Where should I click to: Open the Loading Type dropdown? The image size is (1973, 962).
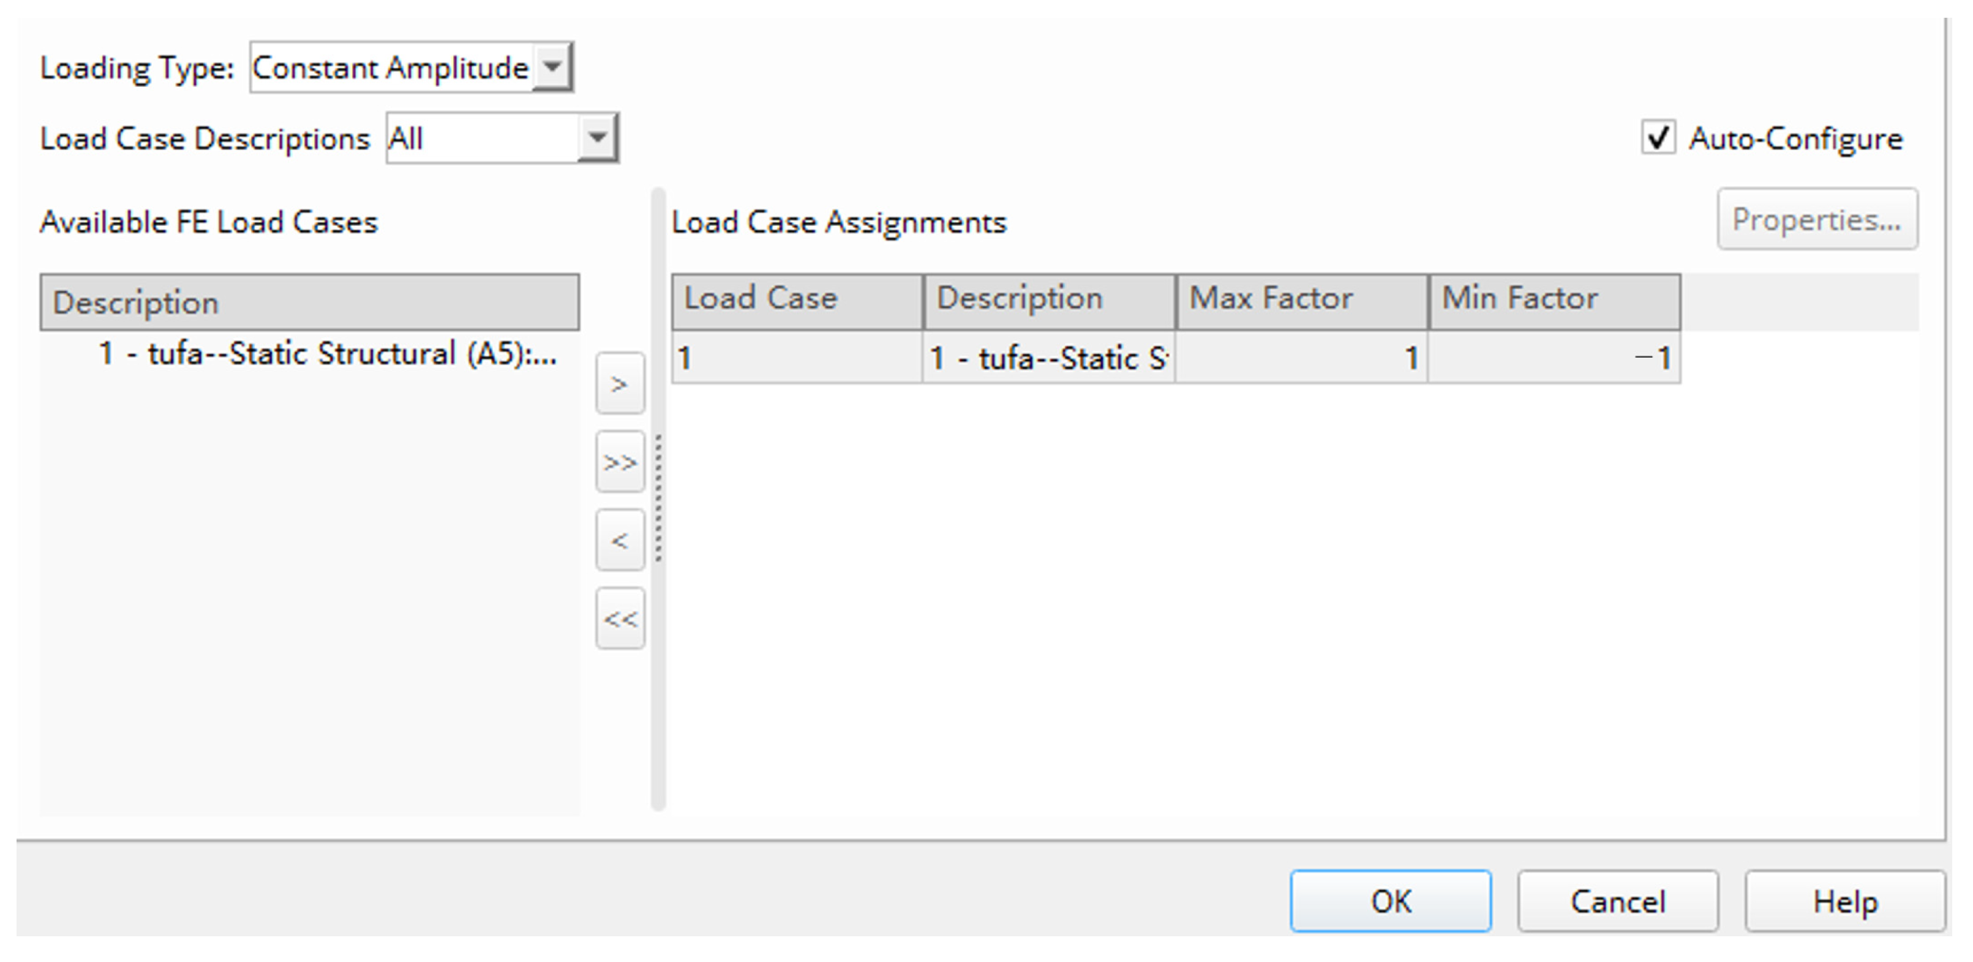click(x=552, y=67)
